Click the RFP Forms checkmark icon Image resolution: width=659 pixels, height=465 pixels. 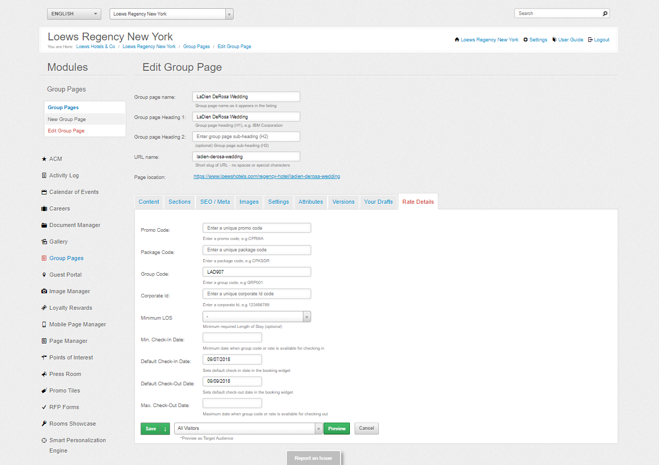44,408
